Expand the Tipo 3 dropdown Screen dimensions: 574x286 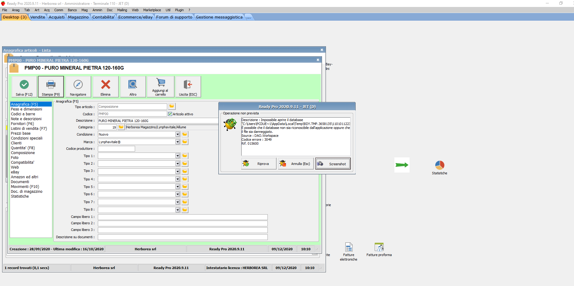(x=178, y=171)
